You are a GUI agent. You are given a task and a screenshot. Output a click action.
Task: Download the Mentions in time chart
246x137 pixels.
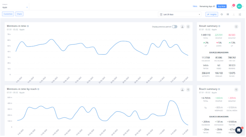[x=182, y=27]
